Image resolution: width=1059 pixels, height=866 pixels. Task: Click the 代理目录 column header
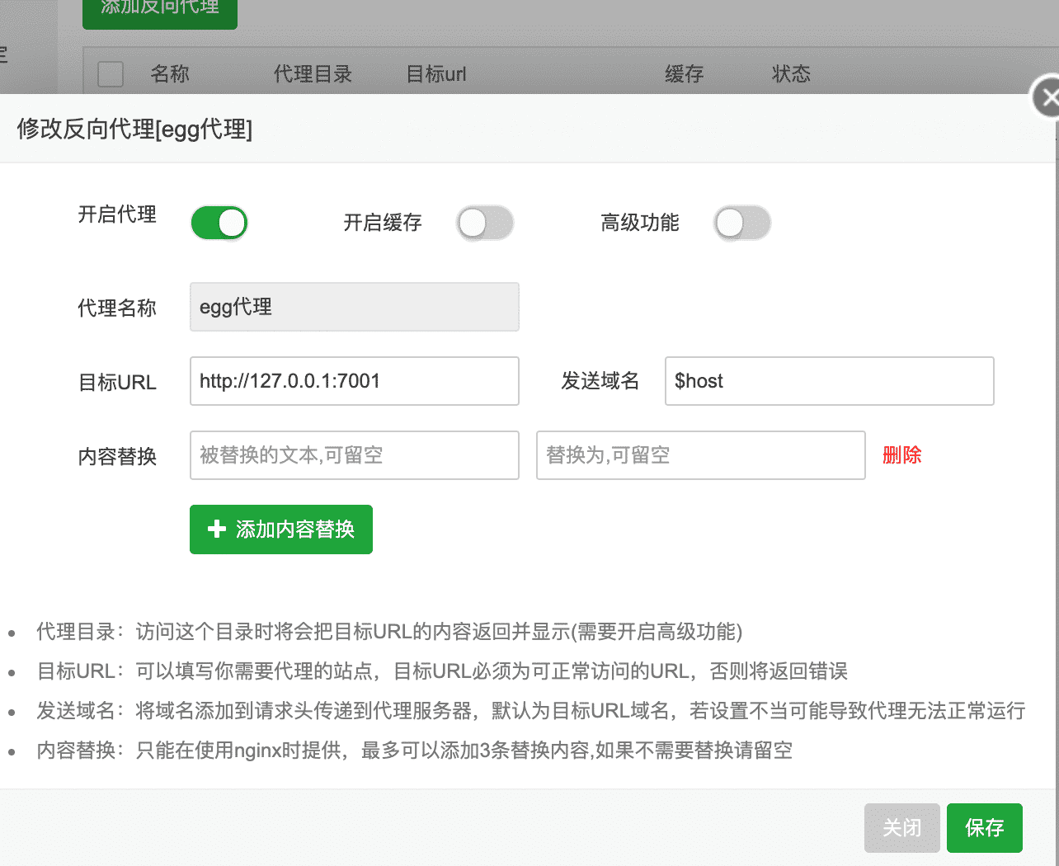pyautogui.click(x=313, y=74)
